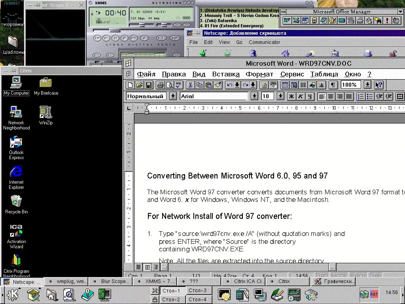Open the Drawing shapes icon in Word toolbar
Image resolution: width=405 pixels, height=304 pixels.
pos(312,85)
